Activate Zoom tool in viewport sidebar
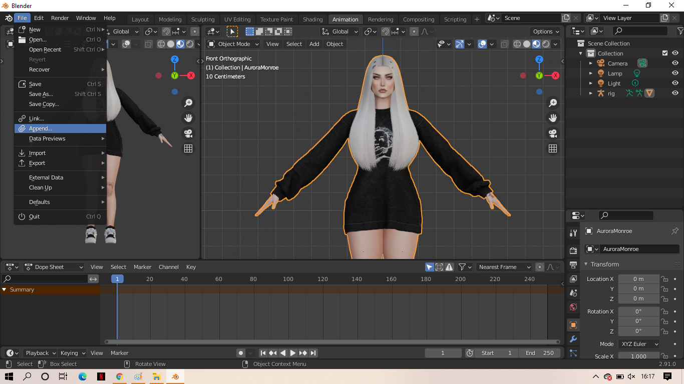 click(553, 102)
